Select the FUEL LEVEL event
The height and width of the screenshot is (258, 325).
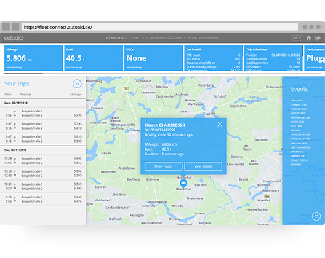click(297, 126)
